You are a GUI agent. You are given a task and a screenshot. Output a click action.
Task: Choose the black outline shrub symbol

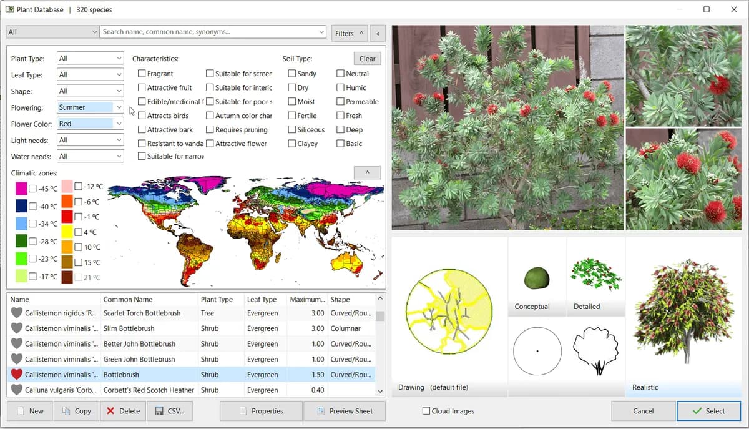595,351
